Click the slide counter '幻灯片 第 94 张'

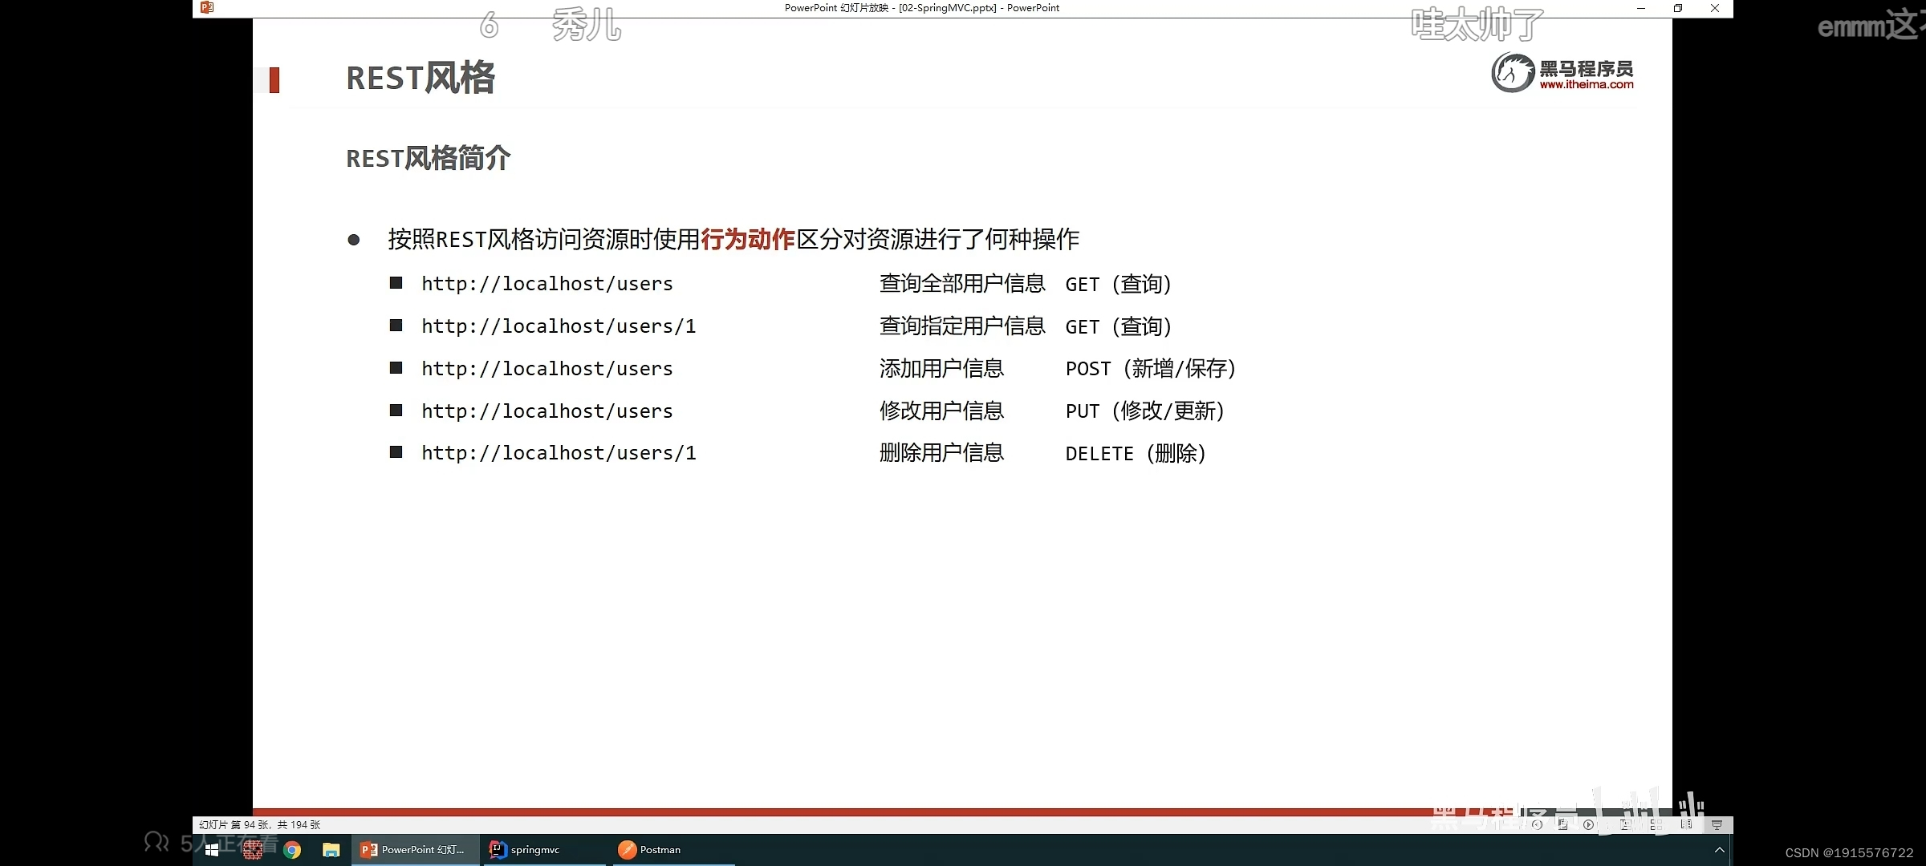[x=259, y=824]
